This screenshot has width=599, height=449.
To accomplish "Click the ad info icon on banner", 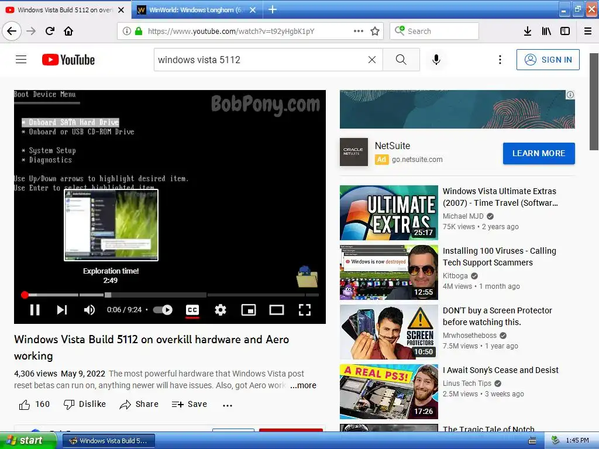I will click(x=570, y=95).
